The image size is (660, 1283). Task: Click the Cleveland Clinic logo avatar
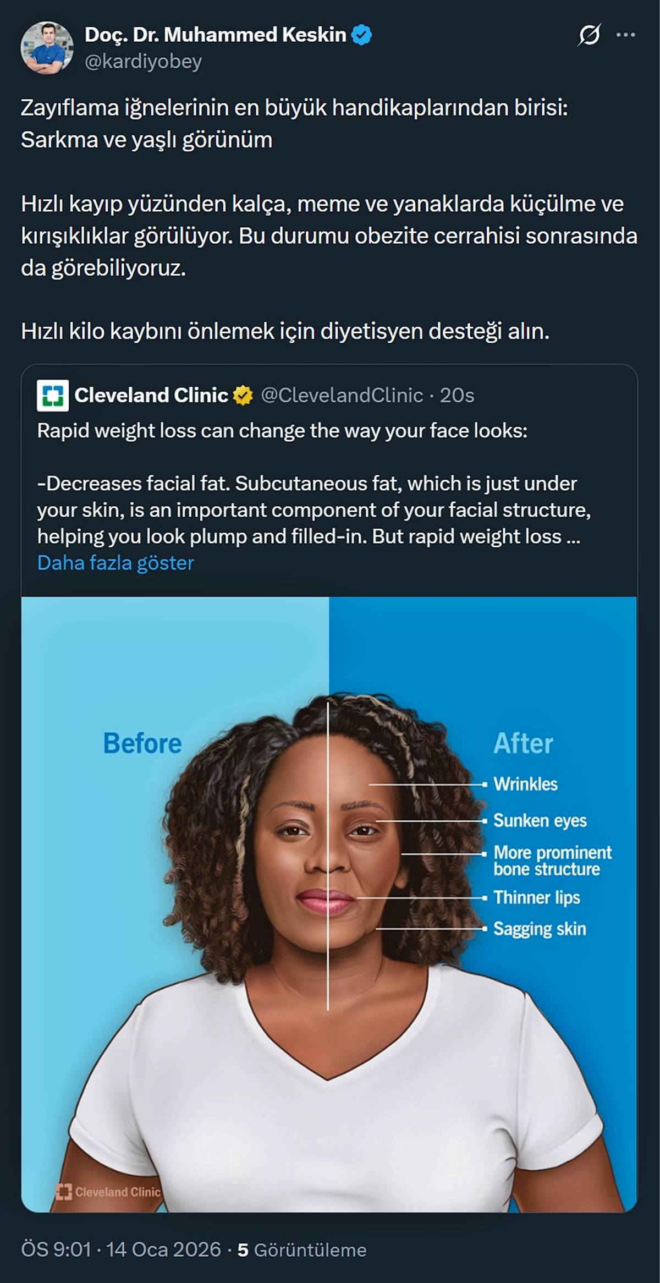tap(53, 396)
